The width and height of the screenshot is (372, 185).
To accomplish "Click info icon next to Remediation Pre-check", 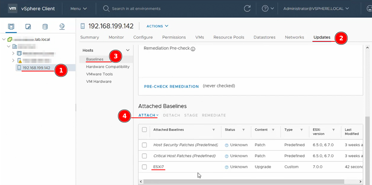I will (x=193, y=49).
